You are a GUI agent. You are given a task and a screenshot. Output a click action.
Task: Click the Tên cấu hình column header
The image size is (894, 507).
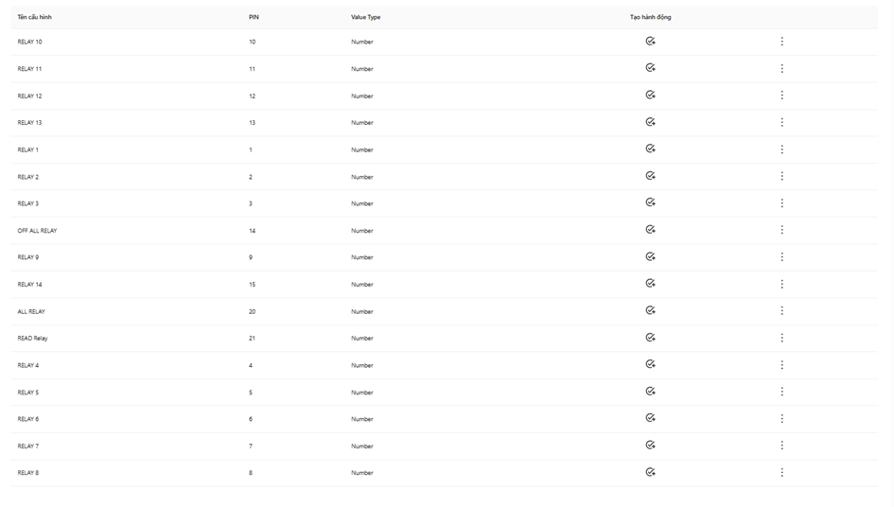pyautogui.click(x=34, y=17)
